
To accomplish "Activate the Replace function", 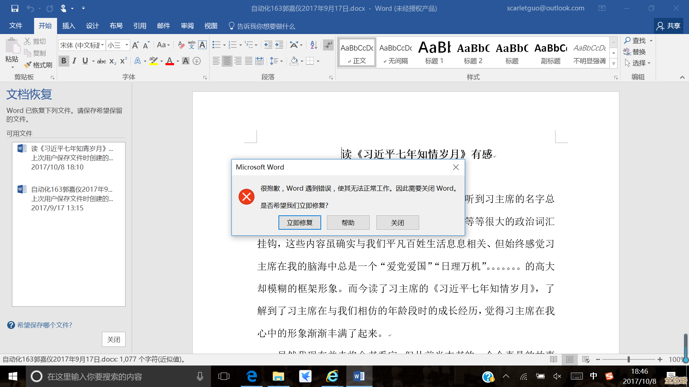I will (x=639, y=52).
